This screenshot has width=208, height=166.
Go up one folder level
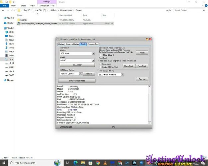(15, 10)
